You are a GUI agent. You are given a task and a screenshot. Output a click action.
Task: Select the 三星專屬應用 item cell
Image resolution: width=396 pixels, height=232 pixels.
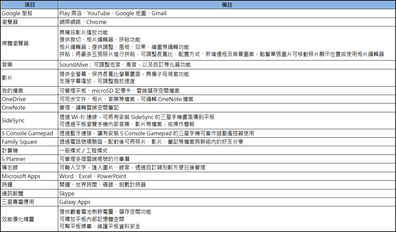29,202
